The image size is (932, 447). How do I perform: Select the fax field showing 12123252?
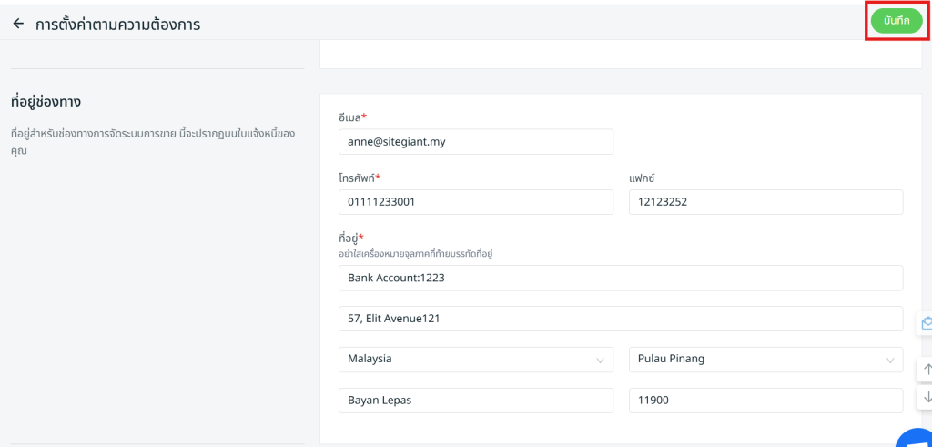(765, 202)
